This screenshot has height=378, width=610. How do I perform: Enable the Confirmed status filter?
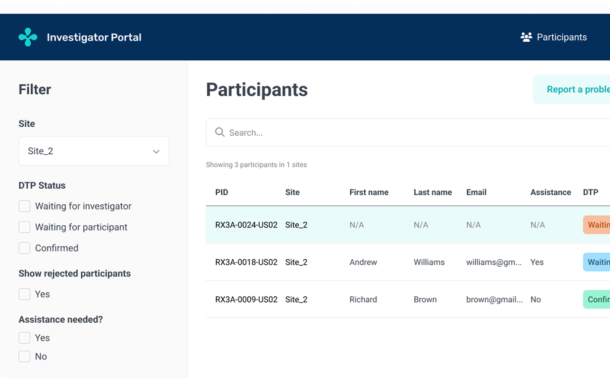coord(25,248)
